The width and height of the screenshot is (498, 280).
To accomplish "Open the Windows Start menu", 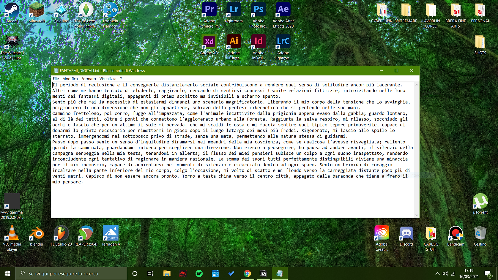I will point(8,273).
